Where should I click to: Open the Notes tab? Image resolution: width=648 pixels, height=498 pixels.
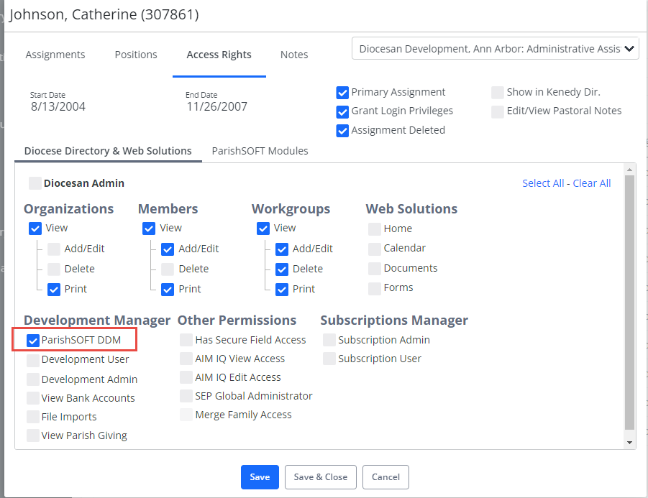coord(294,55)
